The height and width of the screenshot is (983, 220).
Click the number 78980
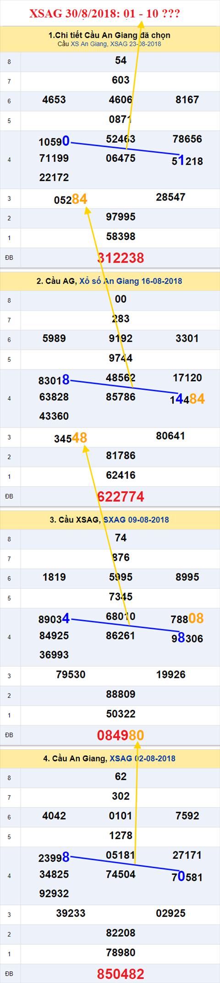point(121,953)
